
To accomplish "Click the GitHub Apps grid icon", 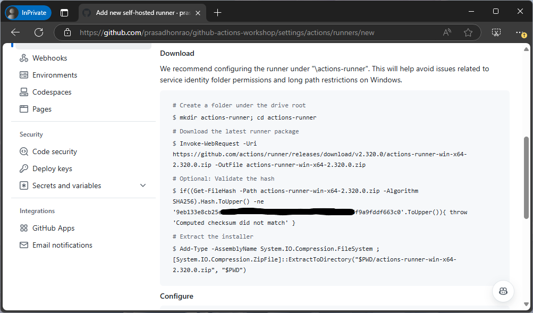I will (24, 228).
